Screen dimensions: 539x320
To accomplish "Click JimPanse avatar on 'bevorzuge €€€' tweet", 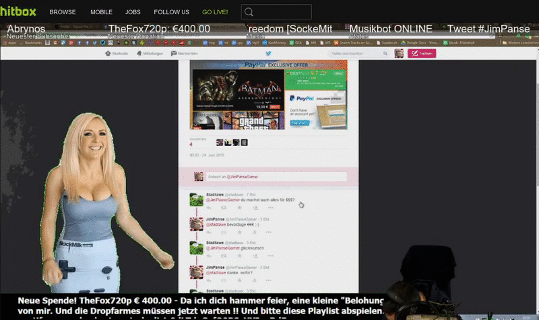I will click(196, 224).
